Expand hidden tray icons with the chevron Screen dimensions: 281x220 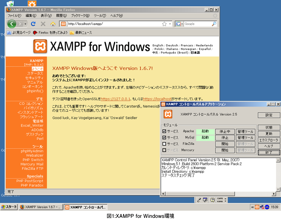pos(252,207)
